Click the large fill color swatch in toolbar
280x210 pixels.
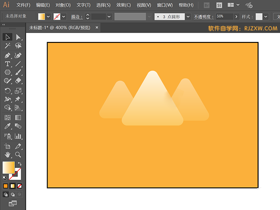pyautogui.click(x=9, y=168)
